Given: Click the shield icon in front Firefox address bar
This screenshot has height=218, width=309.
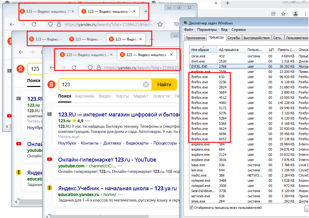Looking at the screenshot, I should [x=90, y=67].
